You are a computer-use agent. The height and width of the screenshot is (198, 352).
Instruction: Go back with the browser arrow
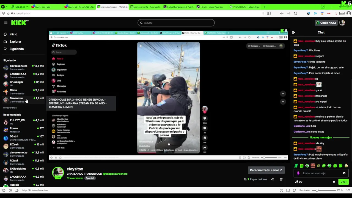point(282,13)
